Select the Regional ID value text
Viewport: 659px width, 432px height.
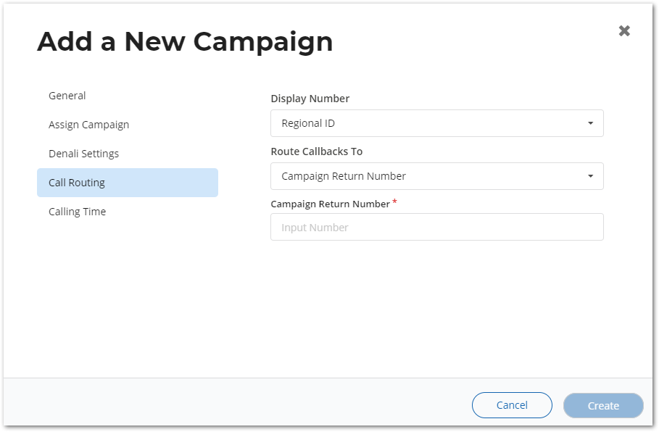[x=308, y=123]
